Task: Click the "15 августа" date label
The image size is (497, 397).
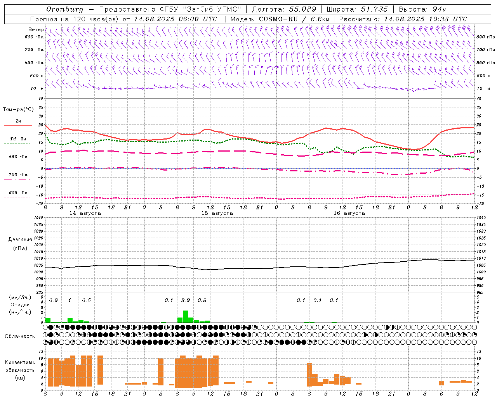Action: click(x=217, y=213)
